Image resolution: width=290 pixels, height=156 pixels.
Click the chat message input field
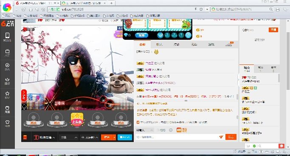177,137
